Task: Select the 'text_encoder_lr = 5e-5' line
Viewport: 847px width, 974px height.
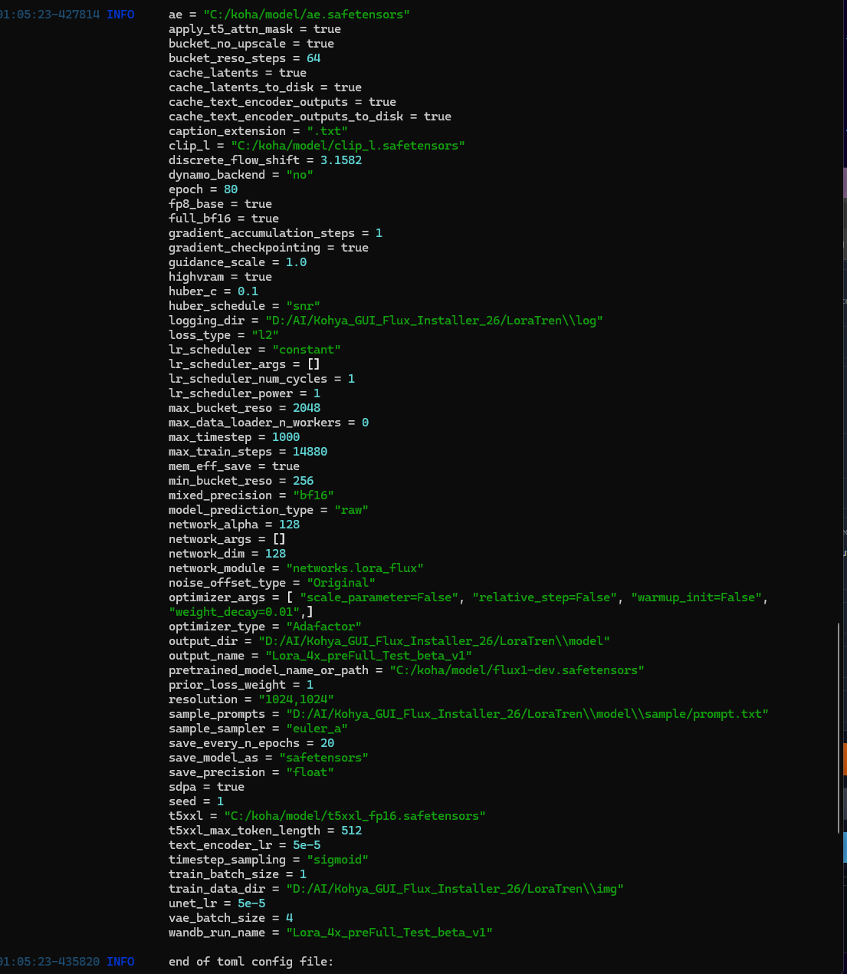Action: (x=245, y=845)
